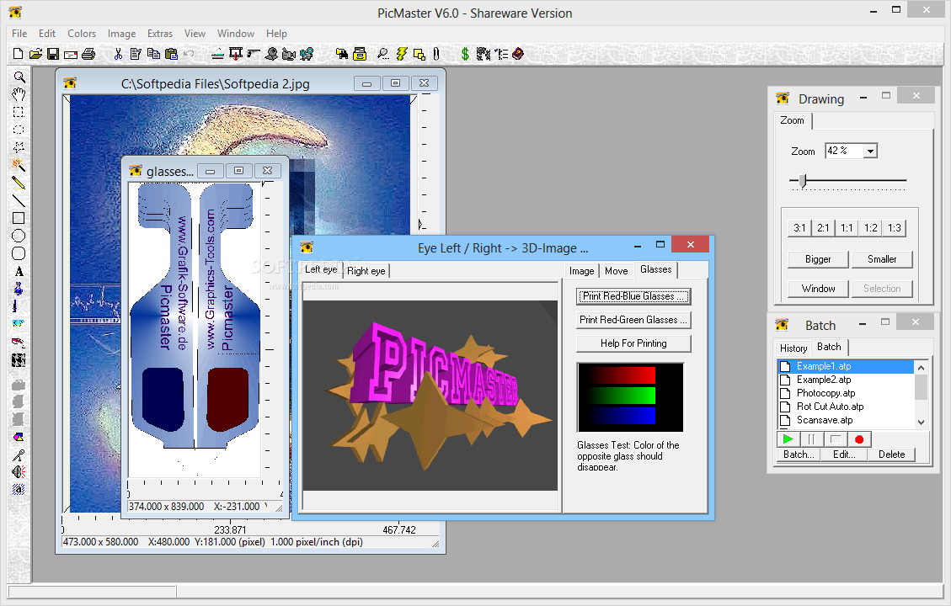The width and height of the screenshot is (951, 606).
Task: Click the open folder icon in toolbar
Action: click(35, 54)
